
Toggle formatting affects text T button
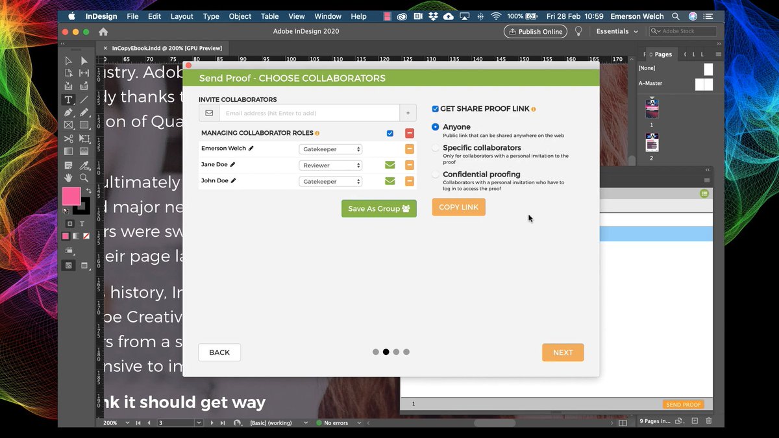click(82, 223)
